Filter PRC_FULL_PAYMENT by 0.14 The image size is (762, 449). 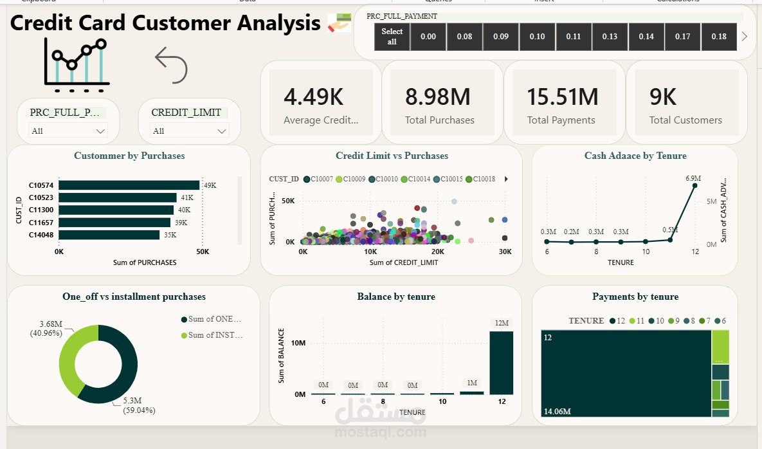pos(646,37)
